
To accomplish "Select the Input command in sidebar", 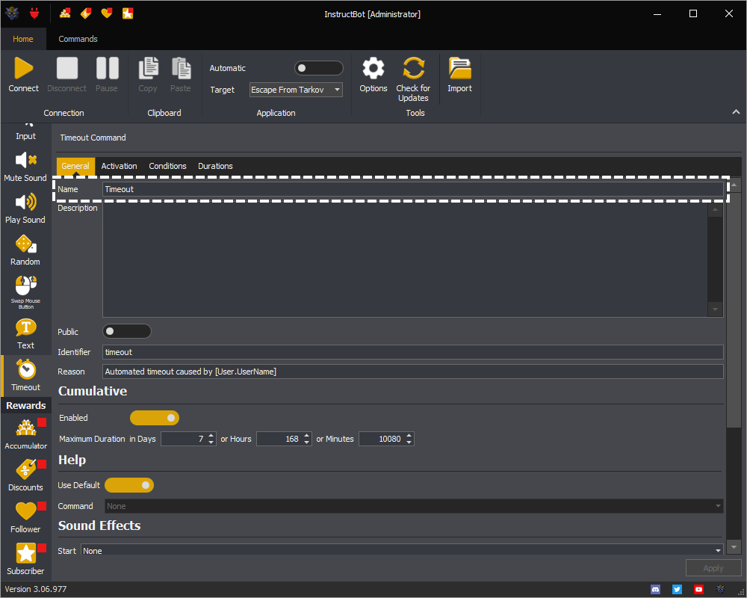I will tap(25, 132).
